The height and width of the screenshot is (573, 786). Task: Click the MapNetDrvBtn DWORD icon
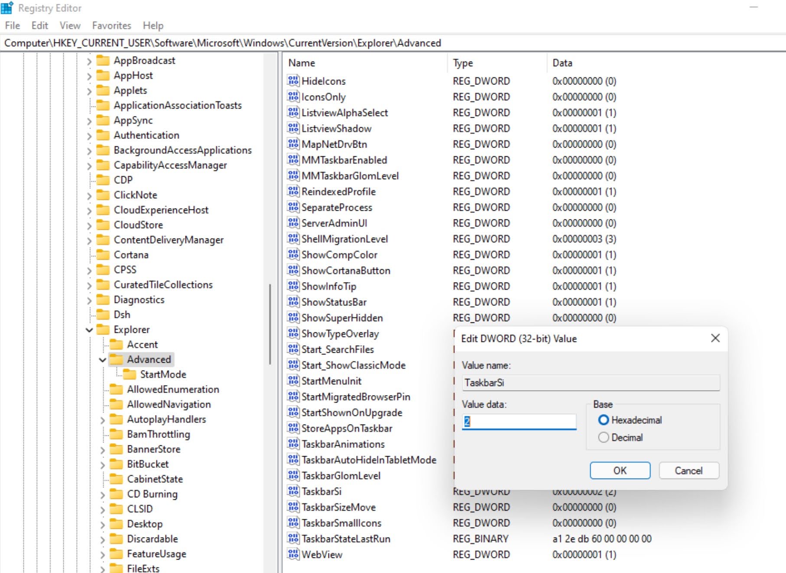click(x=293, y=144)
